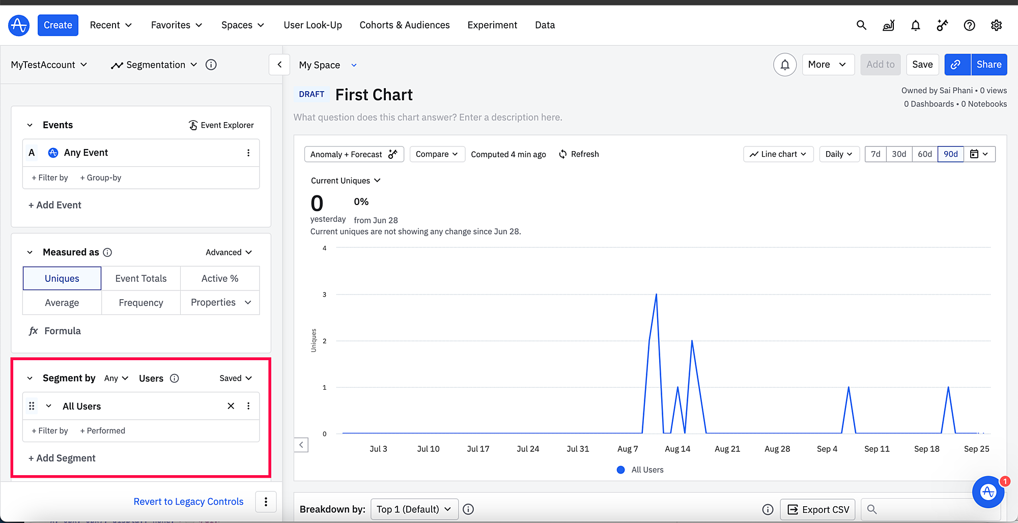This screenshot has height=523, width=1018.
Task: Copy chart link with the link icon
Action: pyautogui.click(x=957, y=65)
